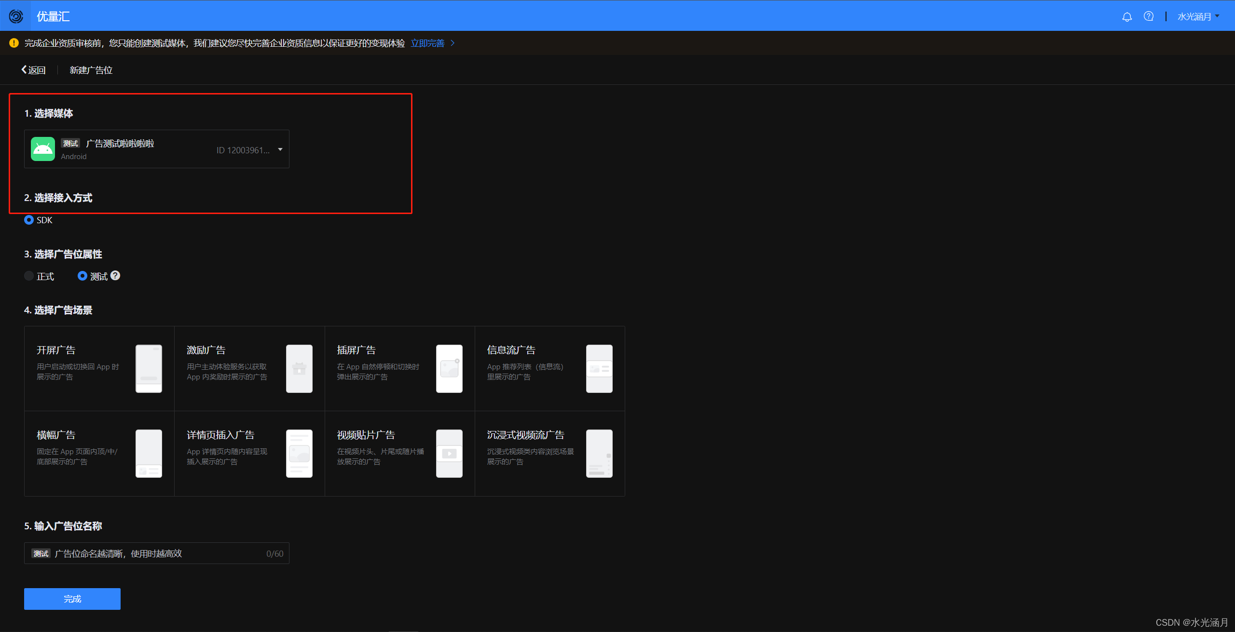The image size is (1235, 632).
Task: Select the 正式 ad slot attribute
Action: pos(29,276)
